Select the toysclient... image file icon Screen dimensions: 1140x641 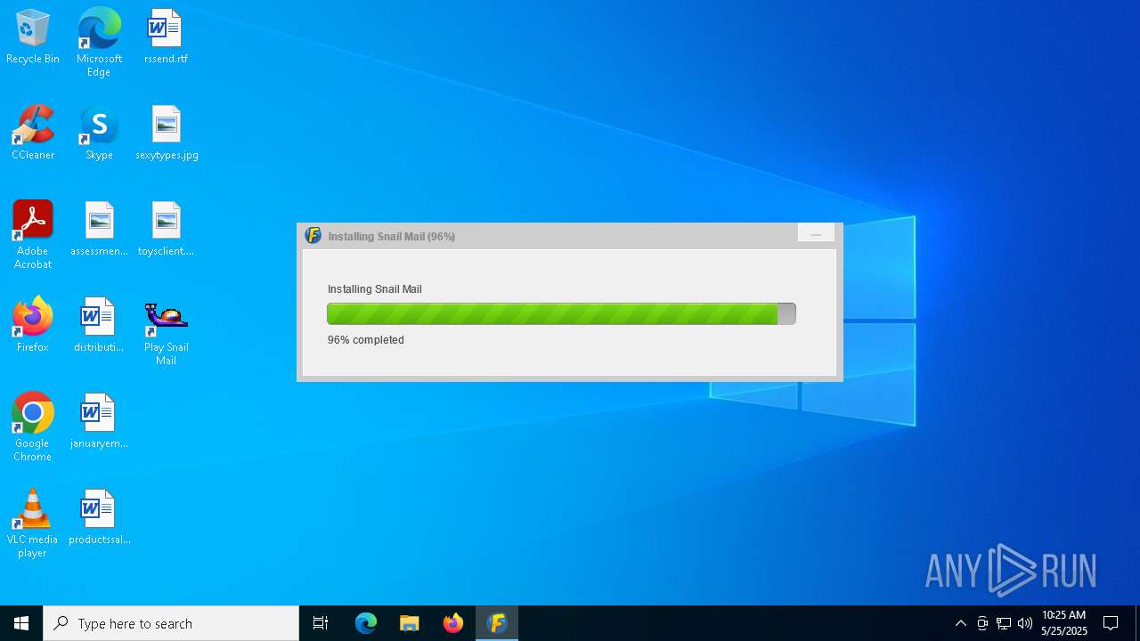click(x=166, y=230)
